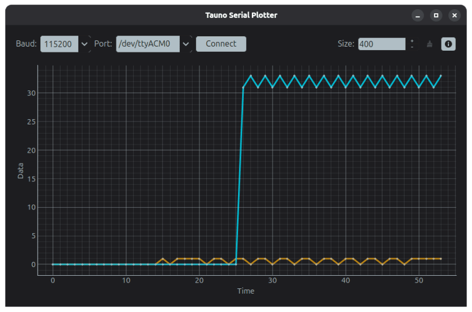472x312 pixels.
Task: Click the last cyan data point
Action: coord(441,76)
